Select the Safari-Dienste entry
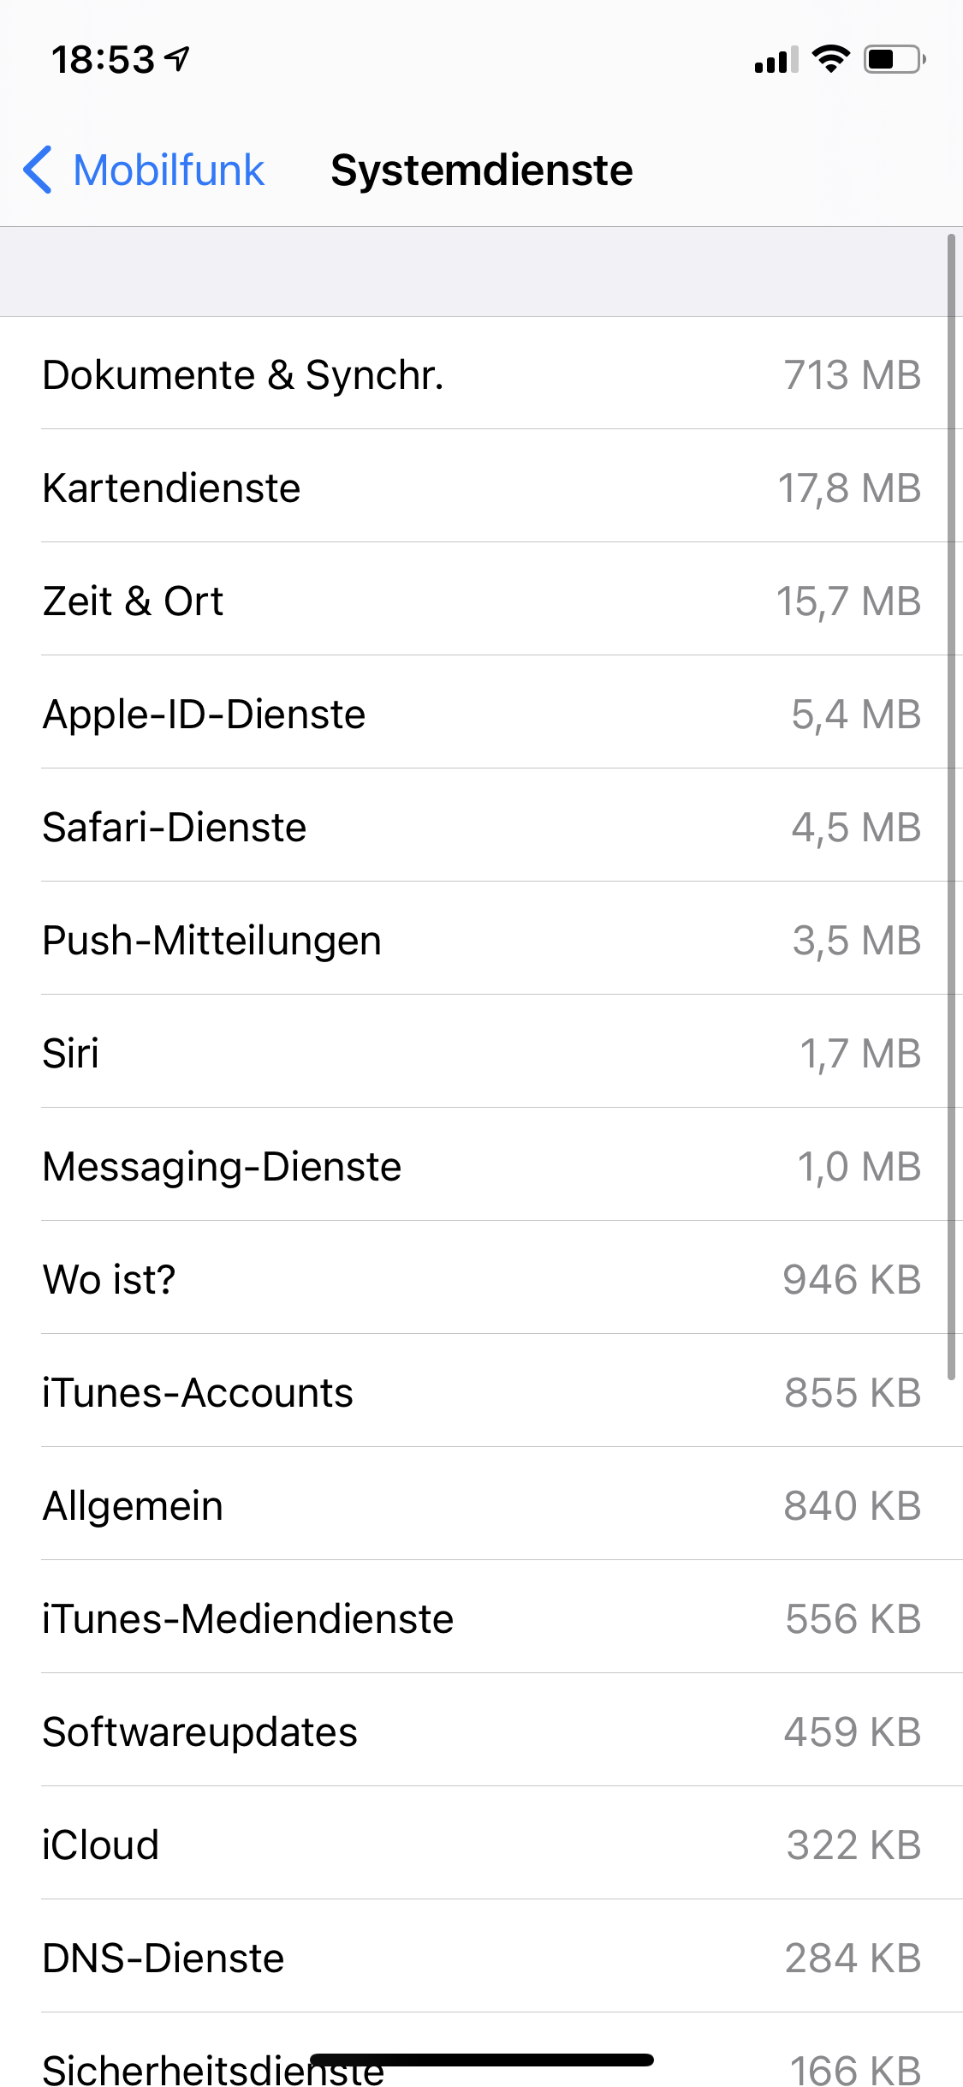 [481, 827]
